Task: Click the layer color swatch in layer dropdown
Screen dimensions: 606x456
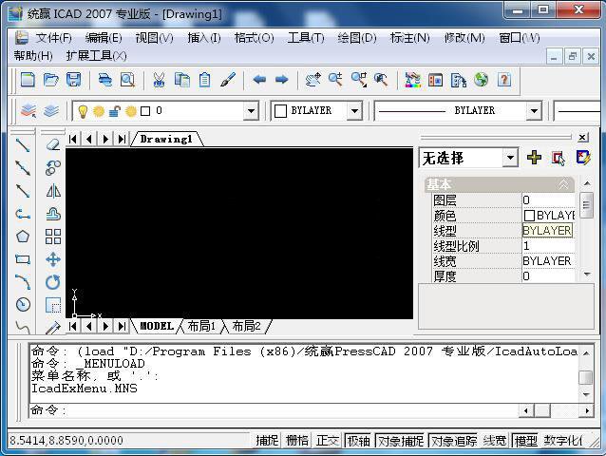Action: pos(145,111)
